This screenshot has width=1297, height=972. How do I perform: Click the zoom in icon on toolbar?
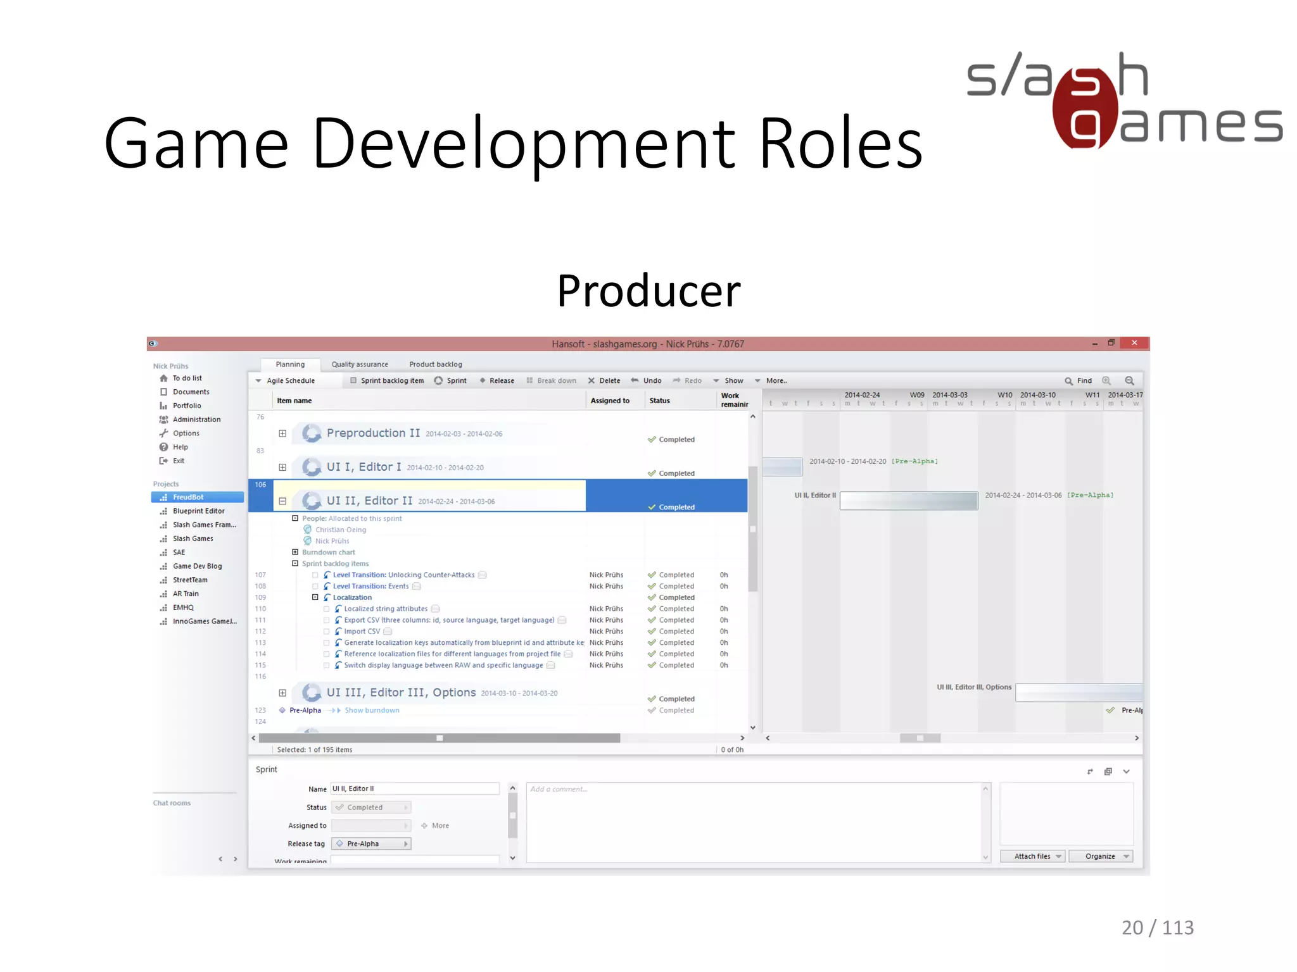click(1106, 381)
